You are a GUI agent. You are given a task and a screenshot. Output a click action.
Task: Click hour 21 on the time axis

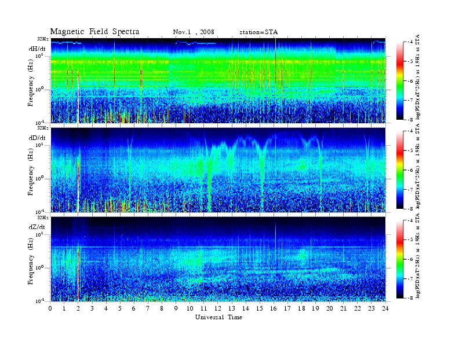pyautogui.click(x=343, y=308)
